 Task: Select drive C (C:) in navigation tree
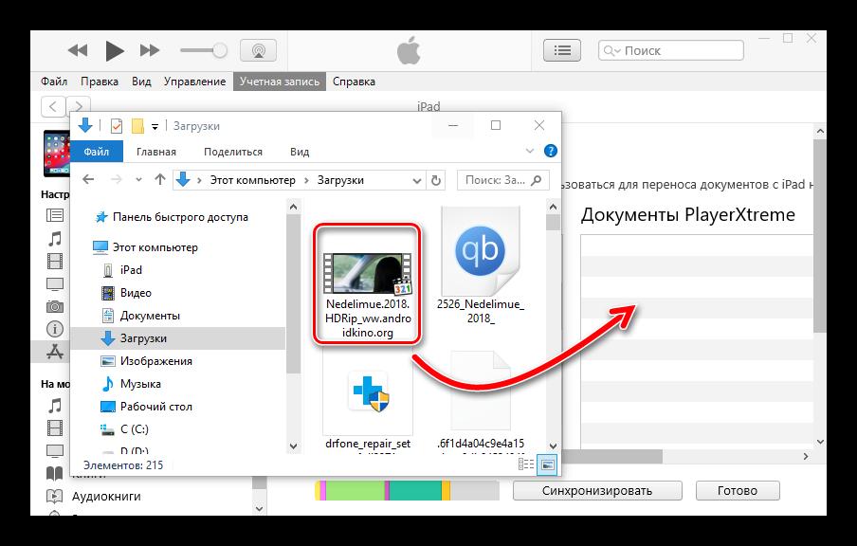point(134,429)
